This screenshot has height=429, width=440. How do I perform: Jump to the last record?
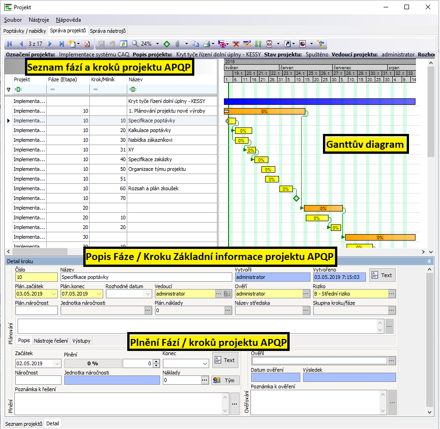pos(62,44)
